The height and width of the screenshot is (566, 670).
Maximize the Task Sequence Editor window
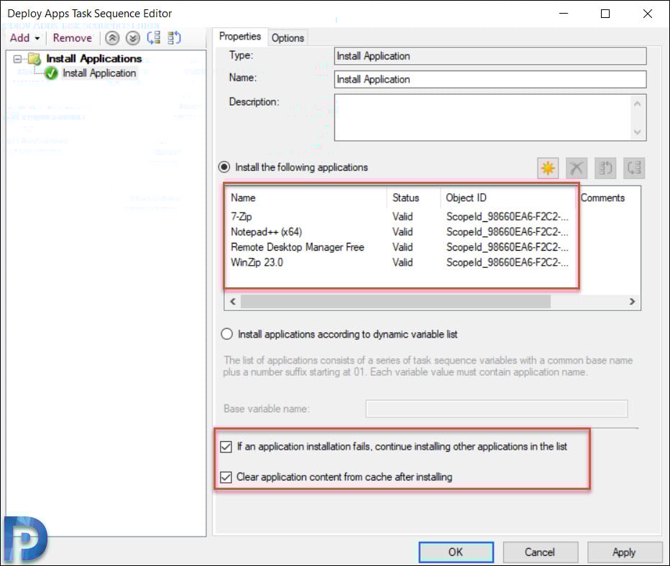[605, 14]
